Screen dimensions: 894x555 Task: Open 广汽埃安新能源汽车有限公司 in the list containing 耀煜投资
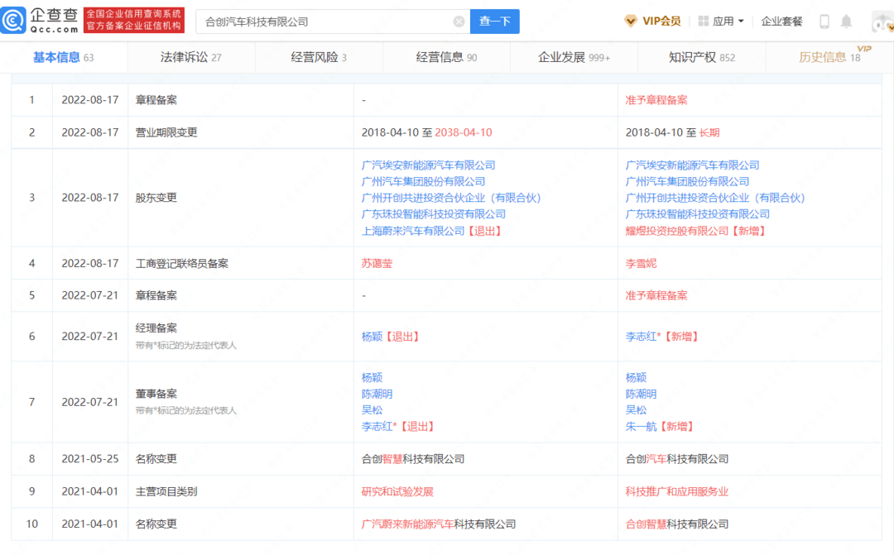(692, 165)
